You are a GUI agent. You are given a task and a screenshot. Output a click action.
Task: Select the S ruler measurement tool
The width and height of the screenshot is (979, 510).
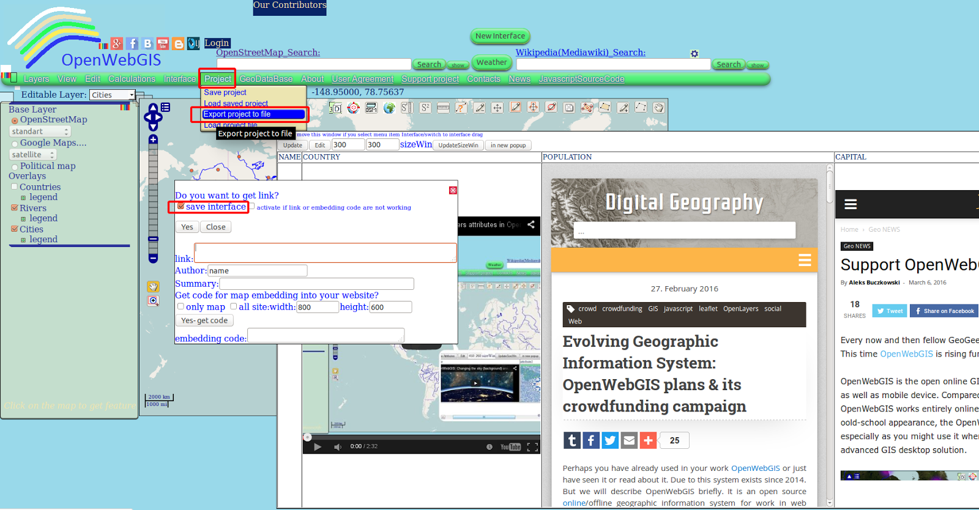pos(407,108)
